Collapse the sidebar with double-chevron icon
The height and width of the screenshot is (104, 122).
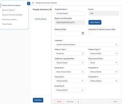pyautogui.click(x=28, y=3)
